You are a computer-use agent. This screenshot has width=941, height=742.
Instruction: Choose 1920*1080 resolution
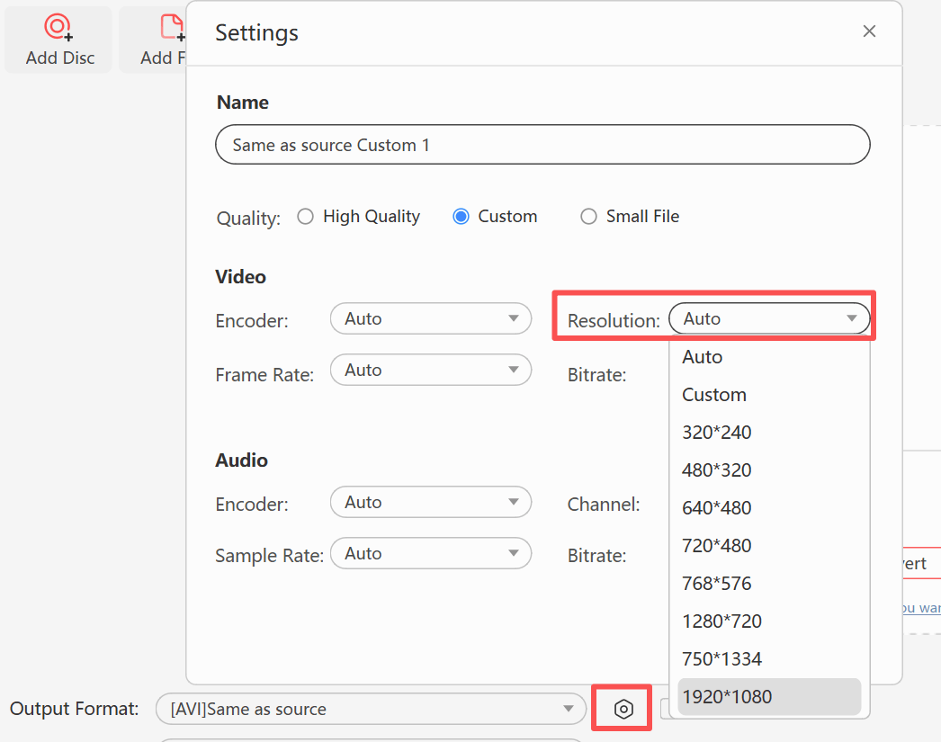click(769, 697)
